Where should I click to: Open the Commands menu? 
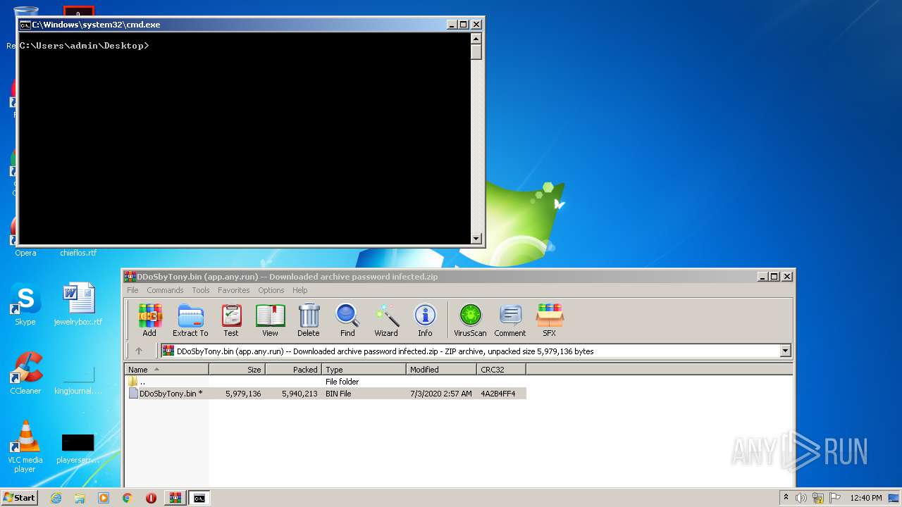(x=165, y=290)
